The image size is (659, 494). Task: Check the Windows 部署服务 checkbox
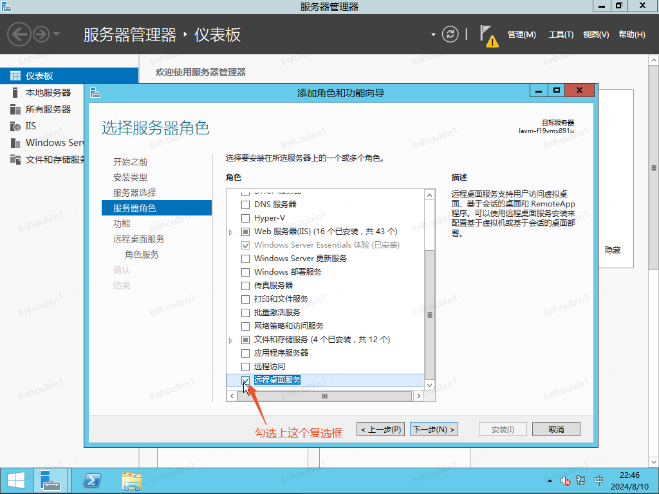pyautogui.click(x=245, y=272)
